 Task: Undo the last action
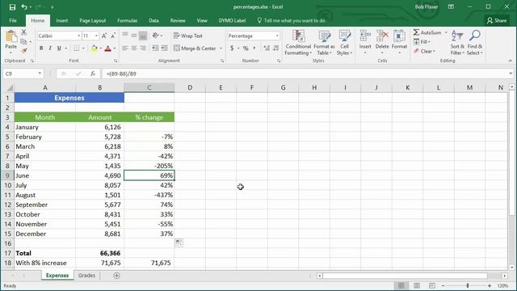[24, 7]
